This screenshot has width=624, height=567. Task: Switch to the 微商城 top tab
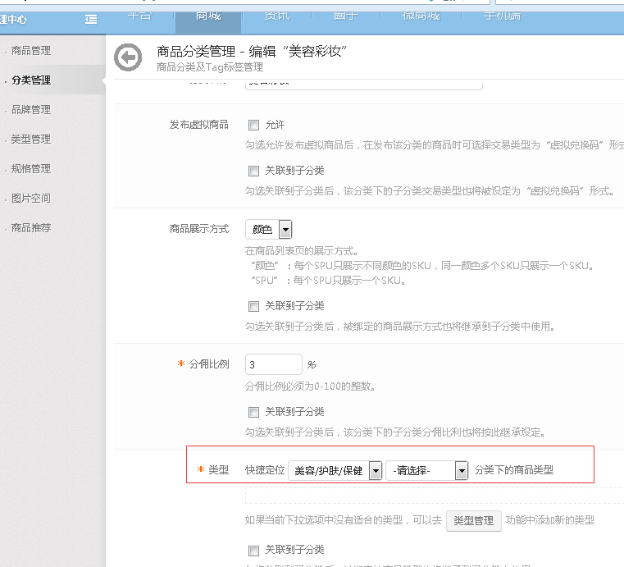(421, 16)
